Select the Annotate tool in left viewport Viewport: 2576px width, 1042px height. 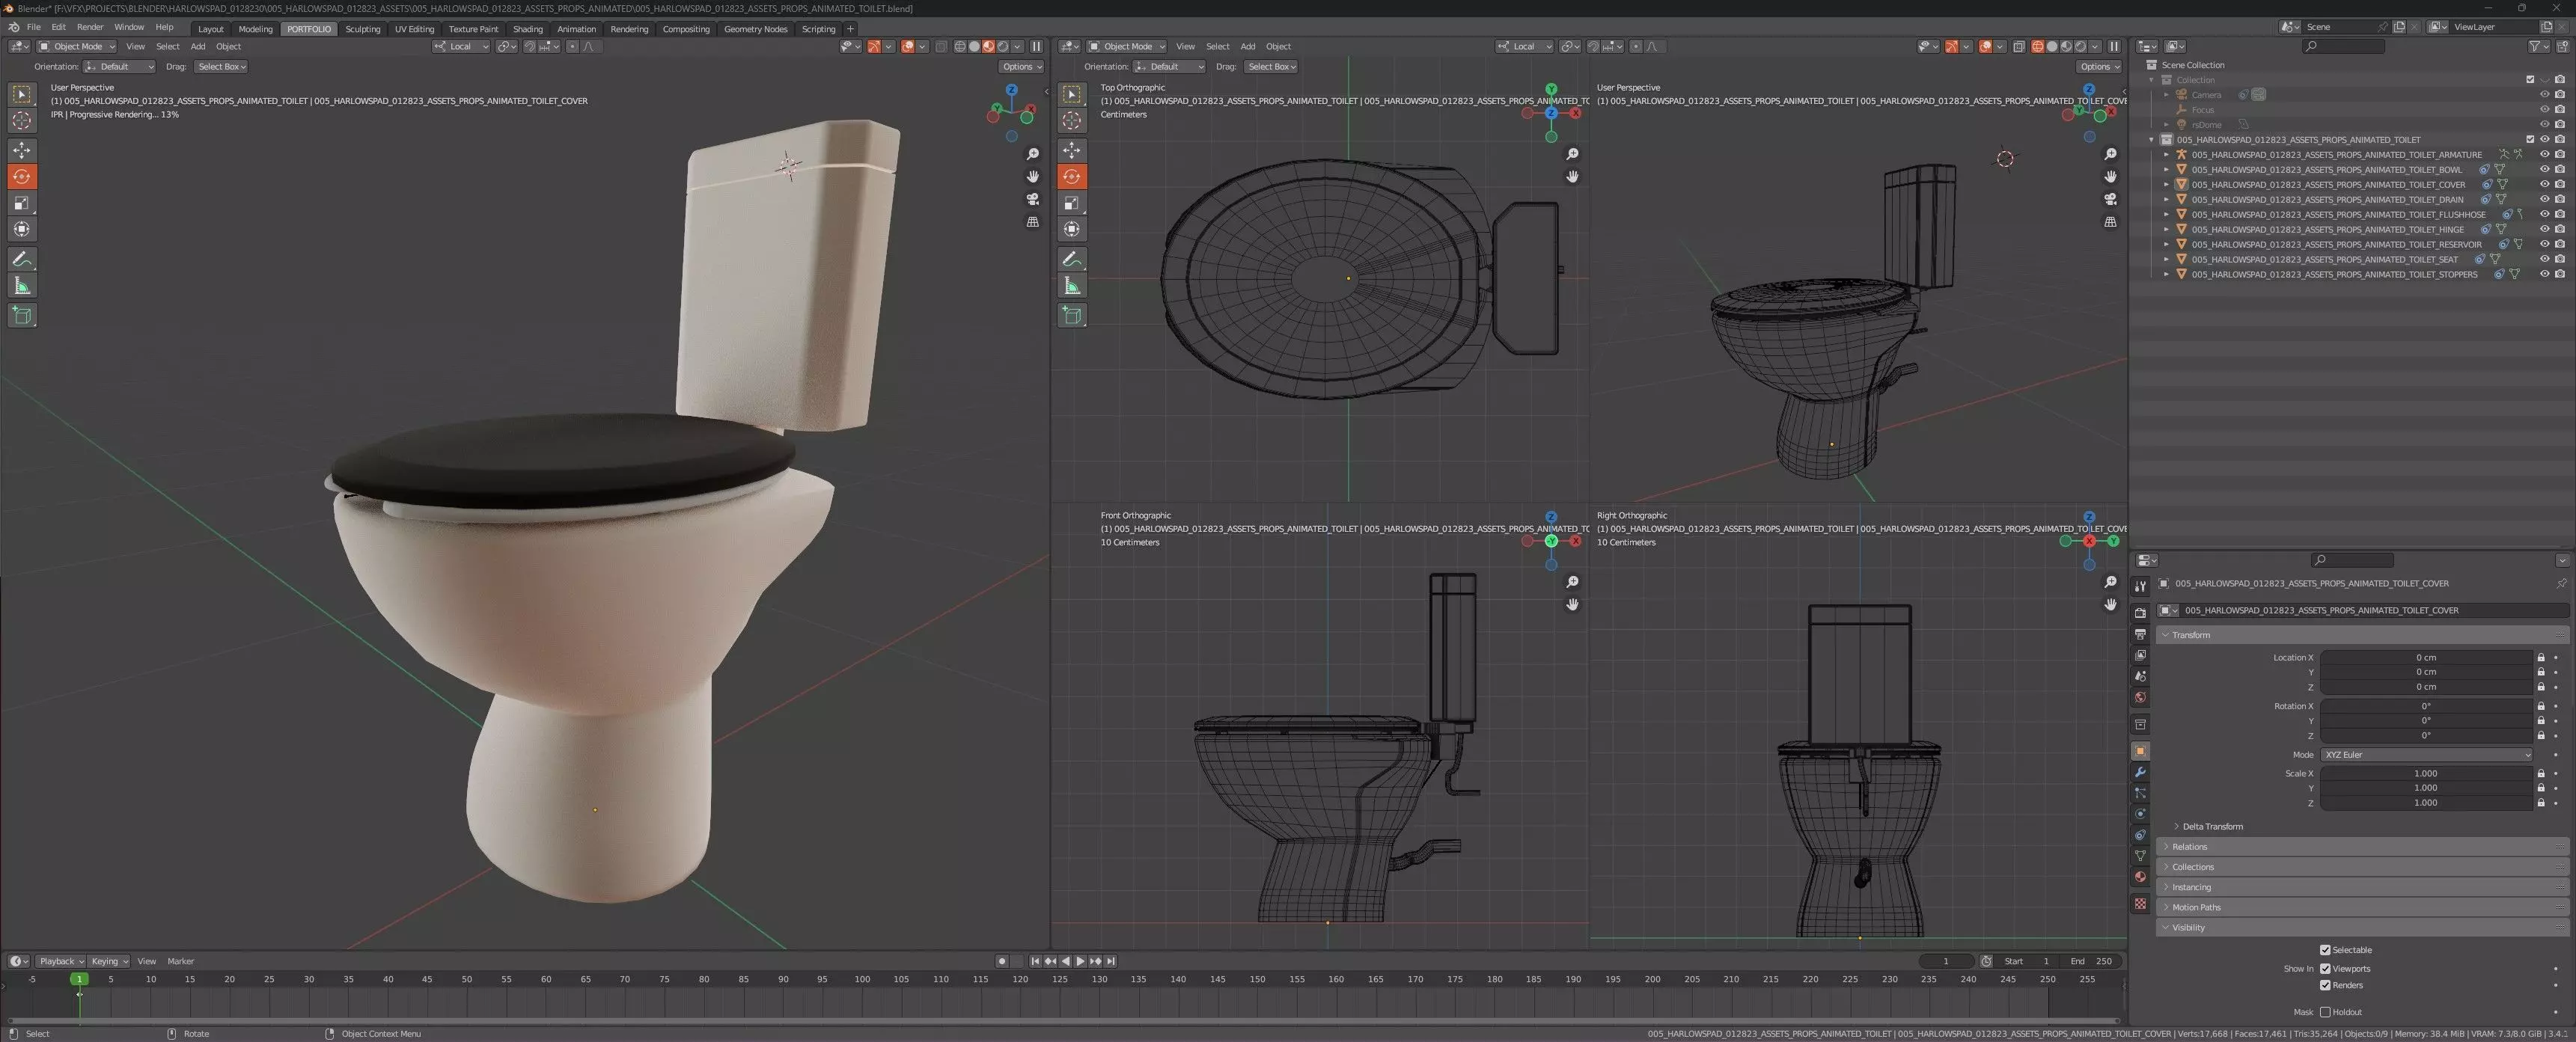pyautogui.click(x=21, y=259)
